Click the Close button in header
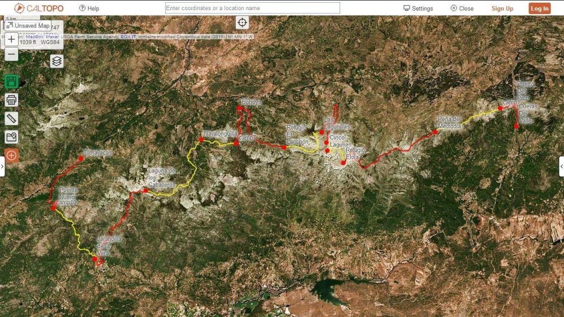This screenshot has width=564, height=317. 462,8
